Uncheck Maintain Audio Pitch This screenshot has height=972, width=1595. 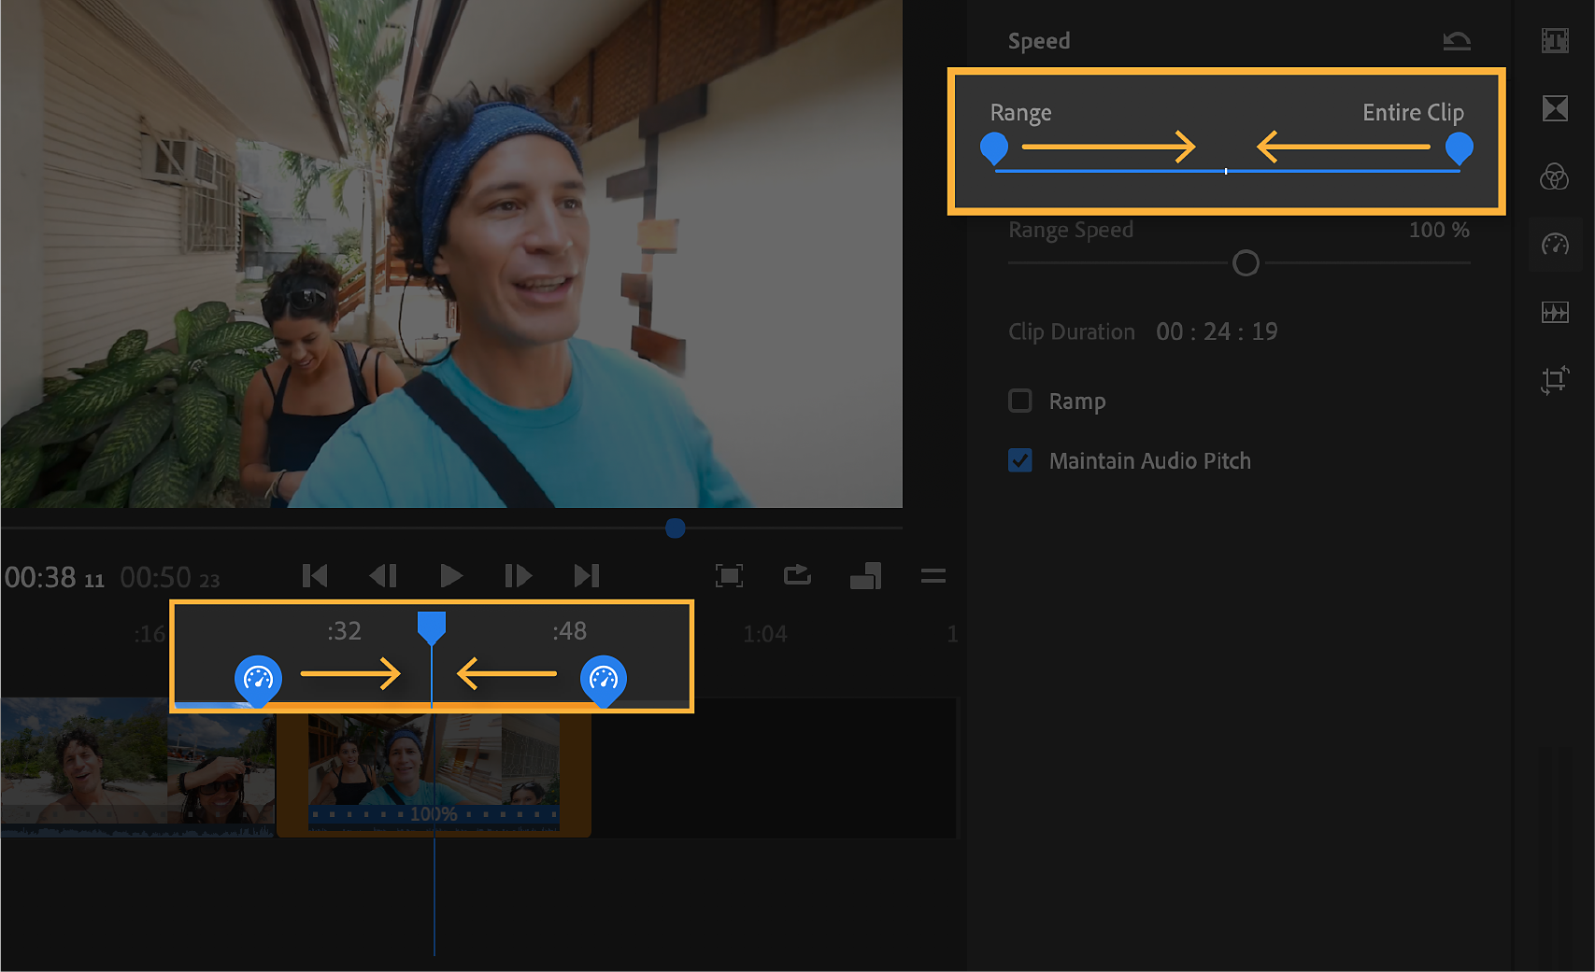[x=1020, y=461]
